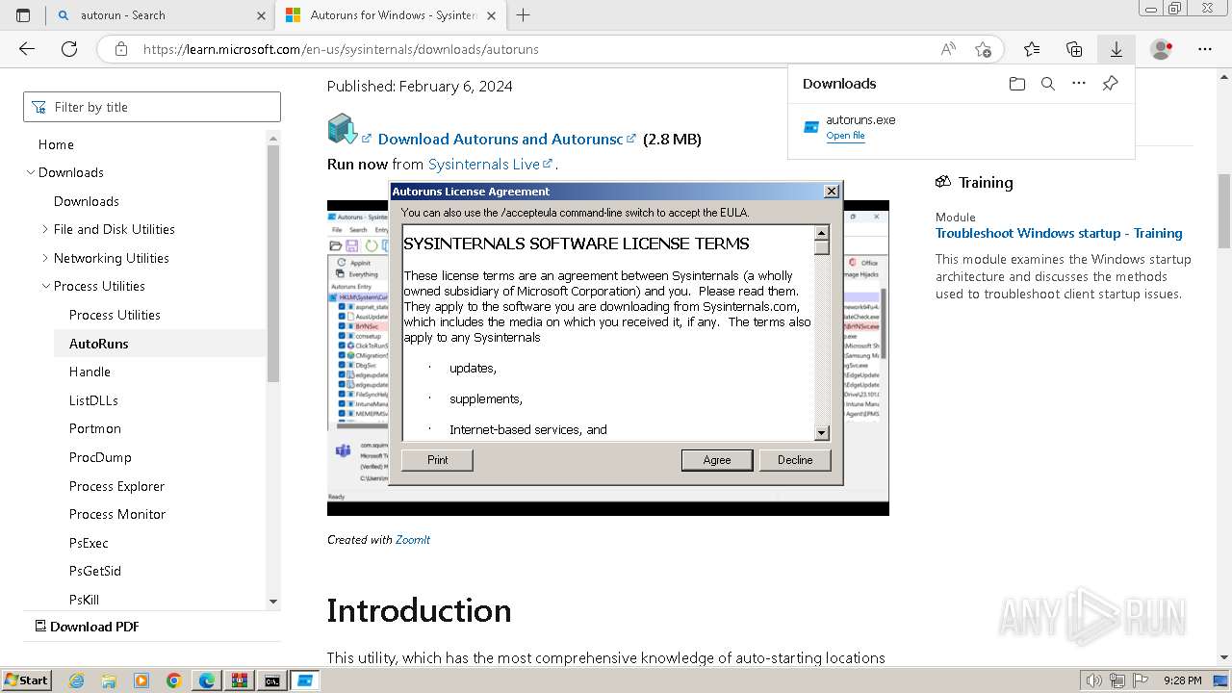1232x693 pixels.
Task: Select autoruns.exe download entry
Action: pyautogui.click(x=961, y=127)
